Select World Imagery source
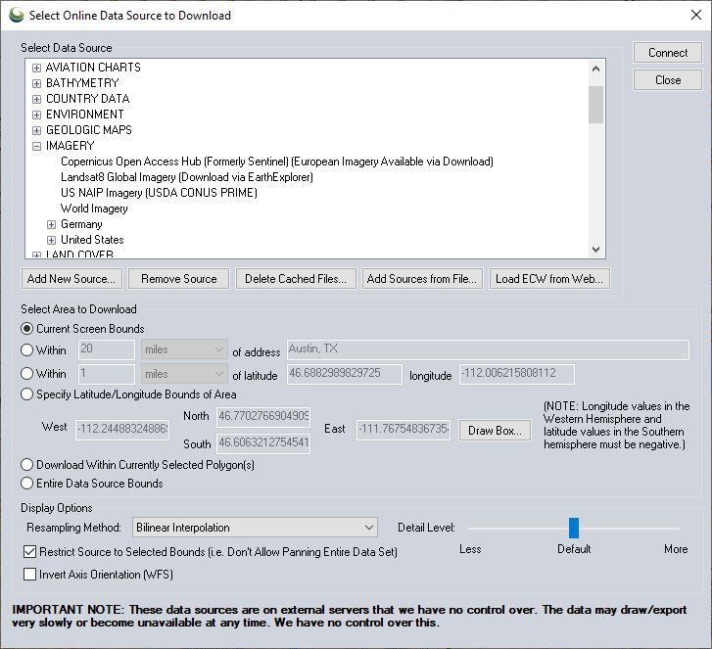The width and height of the screenshot is (712, 649). click(x=94, y=209)
